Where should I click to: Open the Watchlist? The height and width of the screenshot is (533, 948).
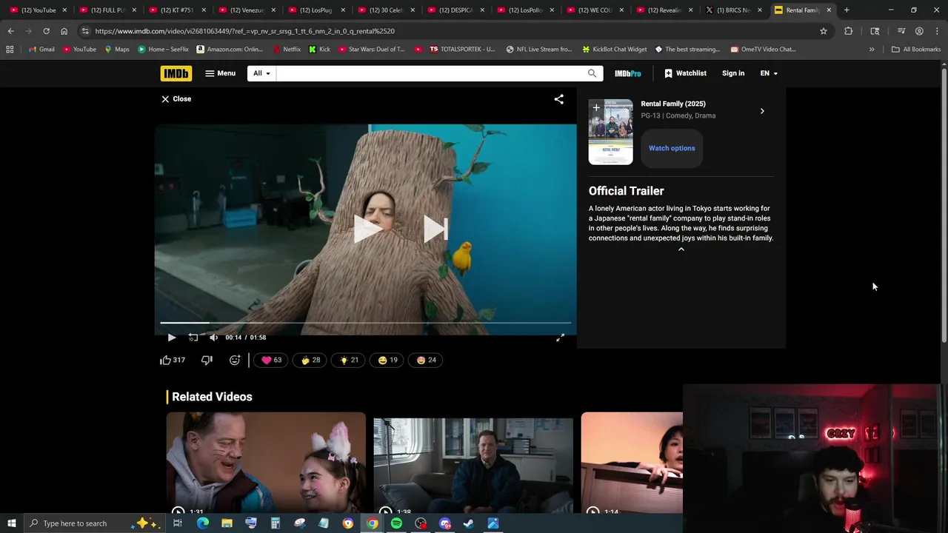685,73
